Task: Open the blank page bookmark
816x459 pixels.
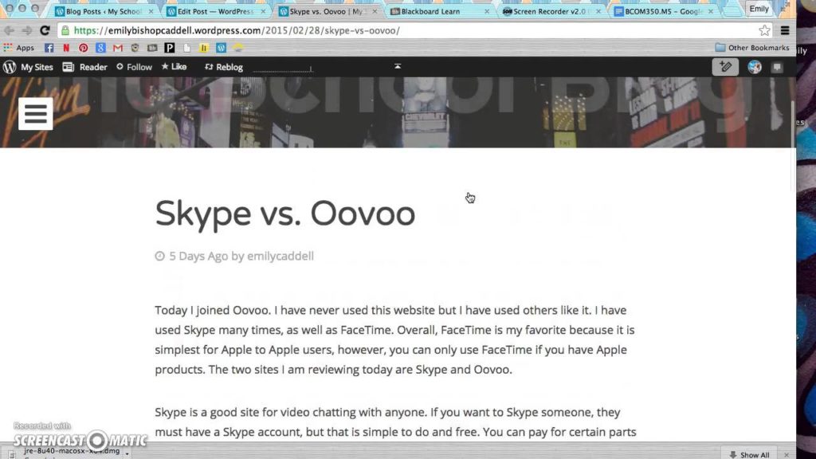Action: pyautogui.click(x=186, y=48)
